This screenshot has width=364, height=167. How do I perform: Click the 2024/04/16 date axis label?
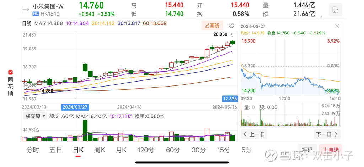pos(129,107)
